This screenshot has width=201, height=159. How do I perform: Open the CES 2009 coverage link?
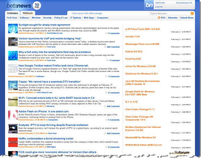(x=87, y=13)
